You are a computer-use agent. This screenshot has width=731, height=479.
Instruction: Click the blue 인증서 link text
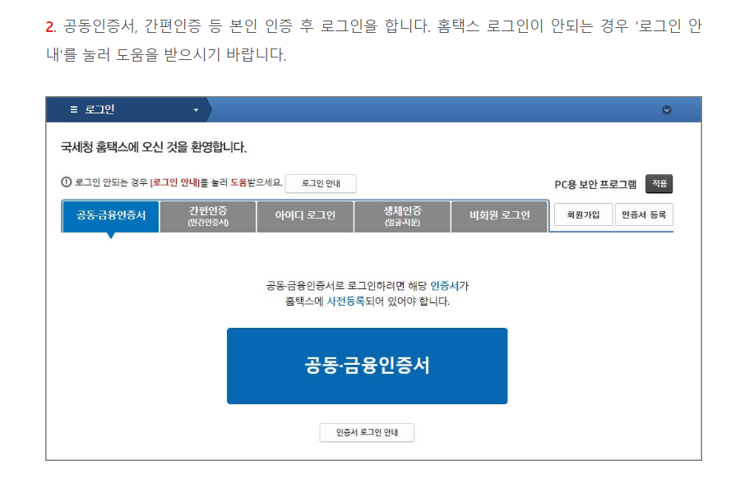[444, 286]
